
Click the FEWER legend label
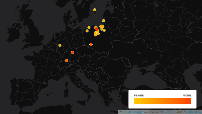[139, 95]
